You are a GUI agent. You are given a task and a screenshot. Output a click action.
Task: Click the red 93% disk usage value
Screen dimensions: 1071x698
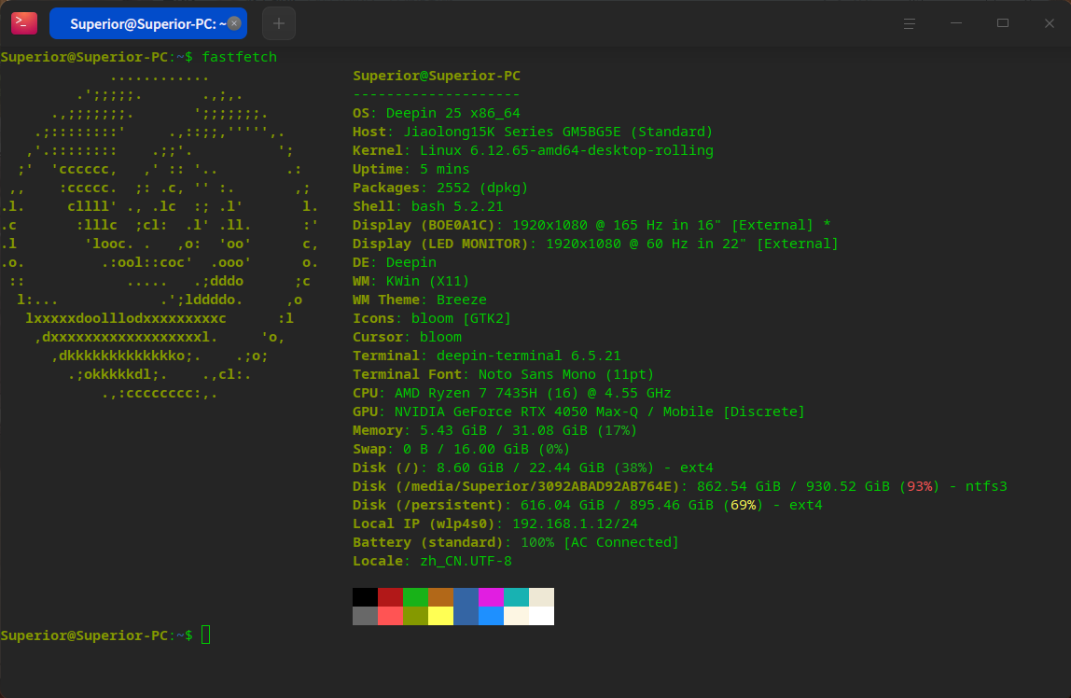[920, 486]
